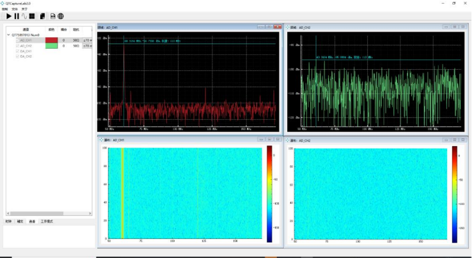Open the AD_CH1 range dropdown
Image resolution: width=474 pixels, height=258 pixels.
coord(88,40)
